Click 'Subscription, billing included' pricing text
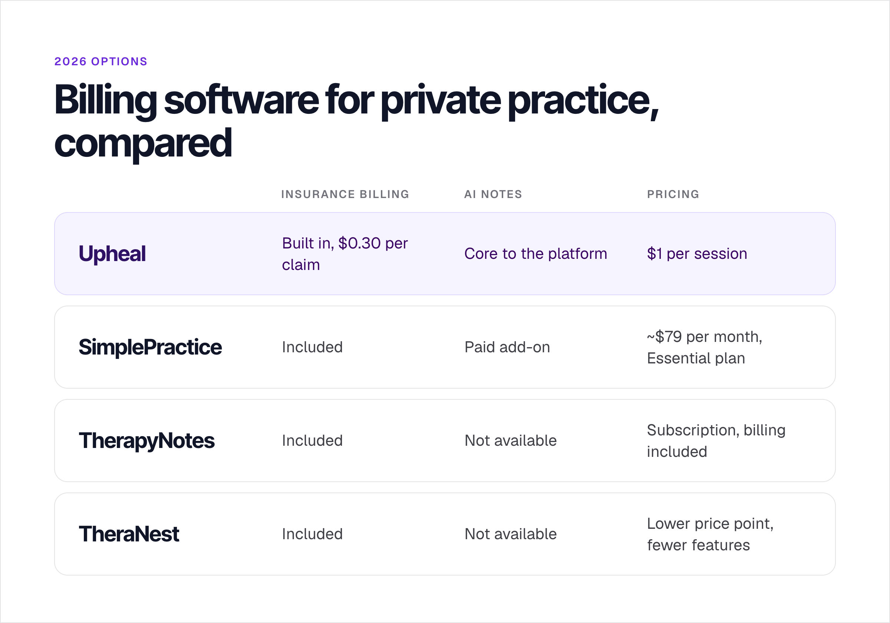Screen dimensions: 890x623 click(716, 441)
